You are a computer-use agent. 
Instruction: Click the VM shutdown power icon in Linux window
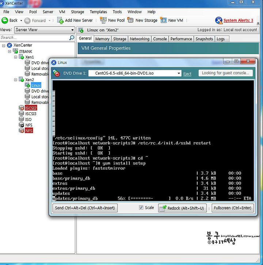coord(56,73)
